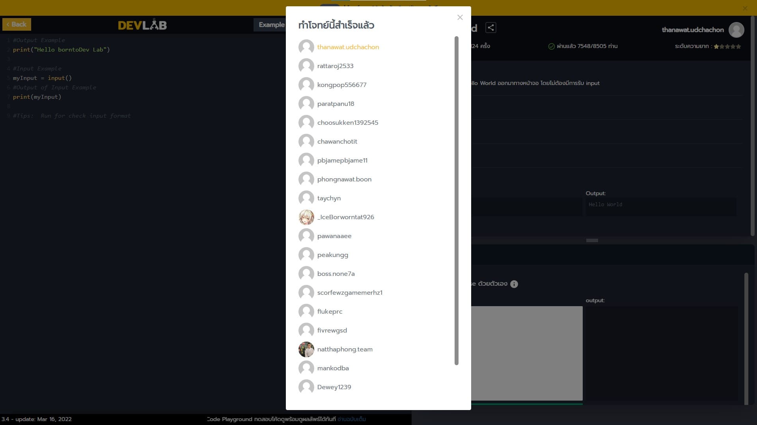
Task: Click the DEVLAB logo
Action: 142,24
